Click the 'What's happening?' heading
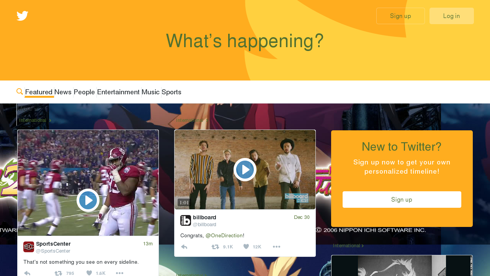 [245, 41]
